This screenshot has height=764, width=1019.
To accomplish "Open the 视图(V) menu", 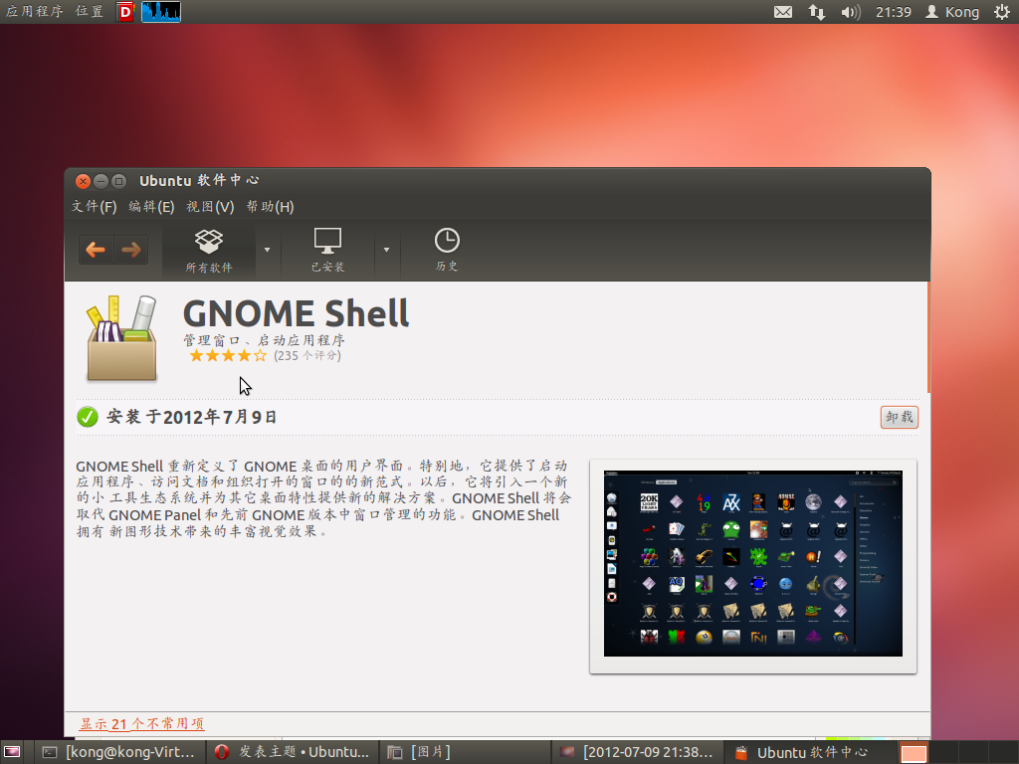I will (x=210, y=207).
